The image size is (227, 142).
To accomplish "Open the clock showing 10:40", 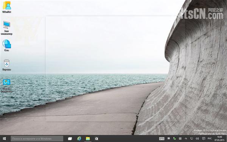I will (219, 139).
